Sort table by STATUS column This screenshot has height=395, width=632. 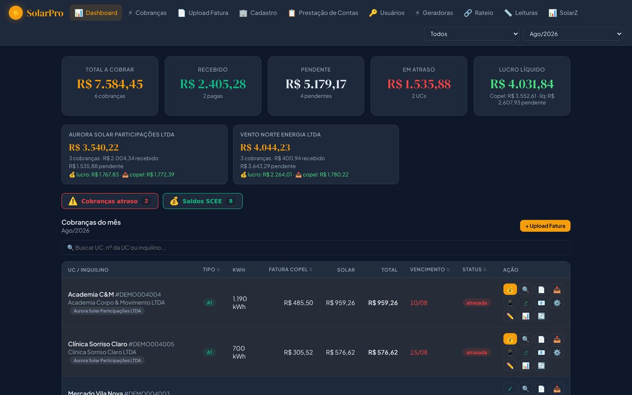(474, 270)
